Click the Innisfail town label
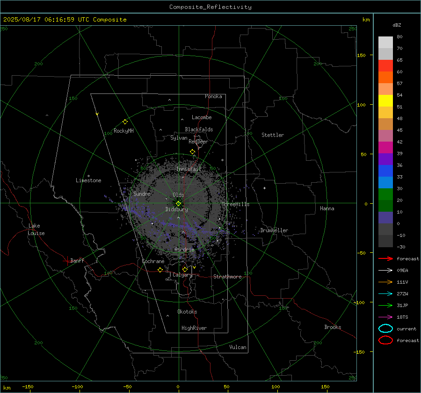The image size is (421, 393). 189,169
